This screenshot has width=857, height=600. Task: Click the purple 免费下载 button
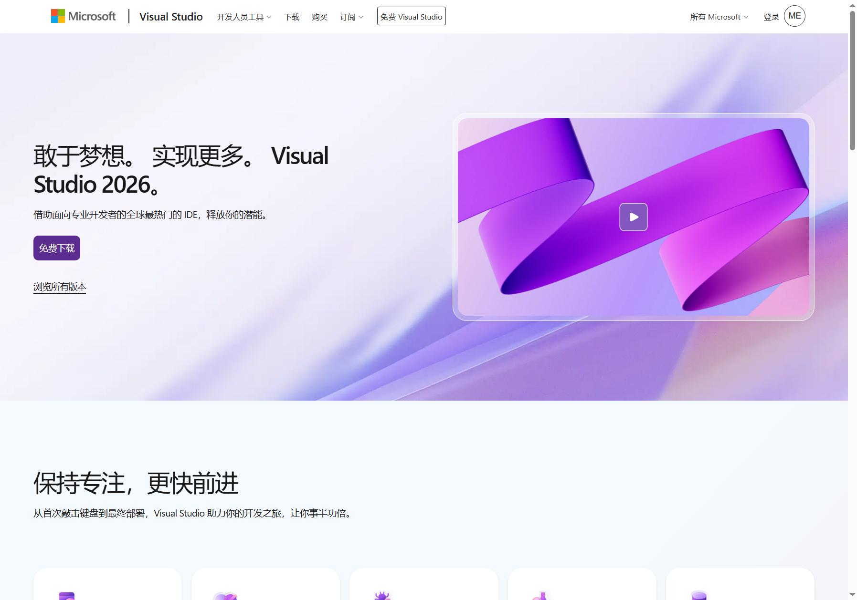tap(57, 248)
